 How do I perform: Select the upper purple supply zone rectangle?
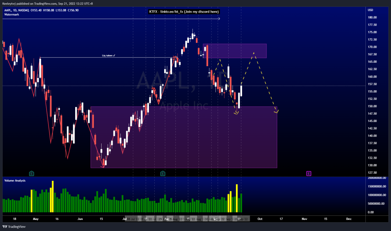[235, 51]
